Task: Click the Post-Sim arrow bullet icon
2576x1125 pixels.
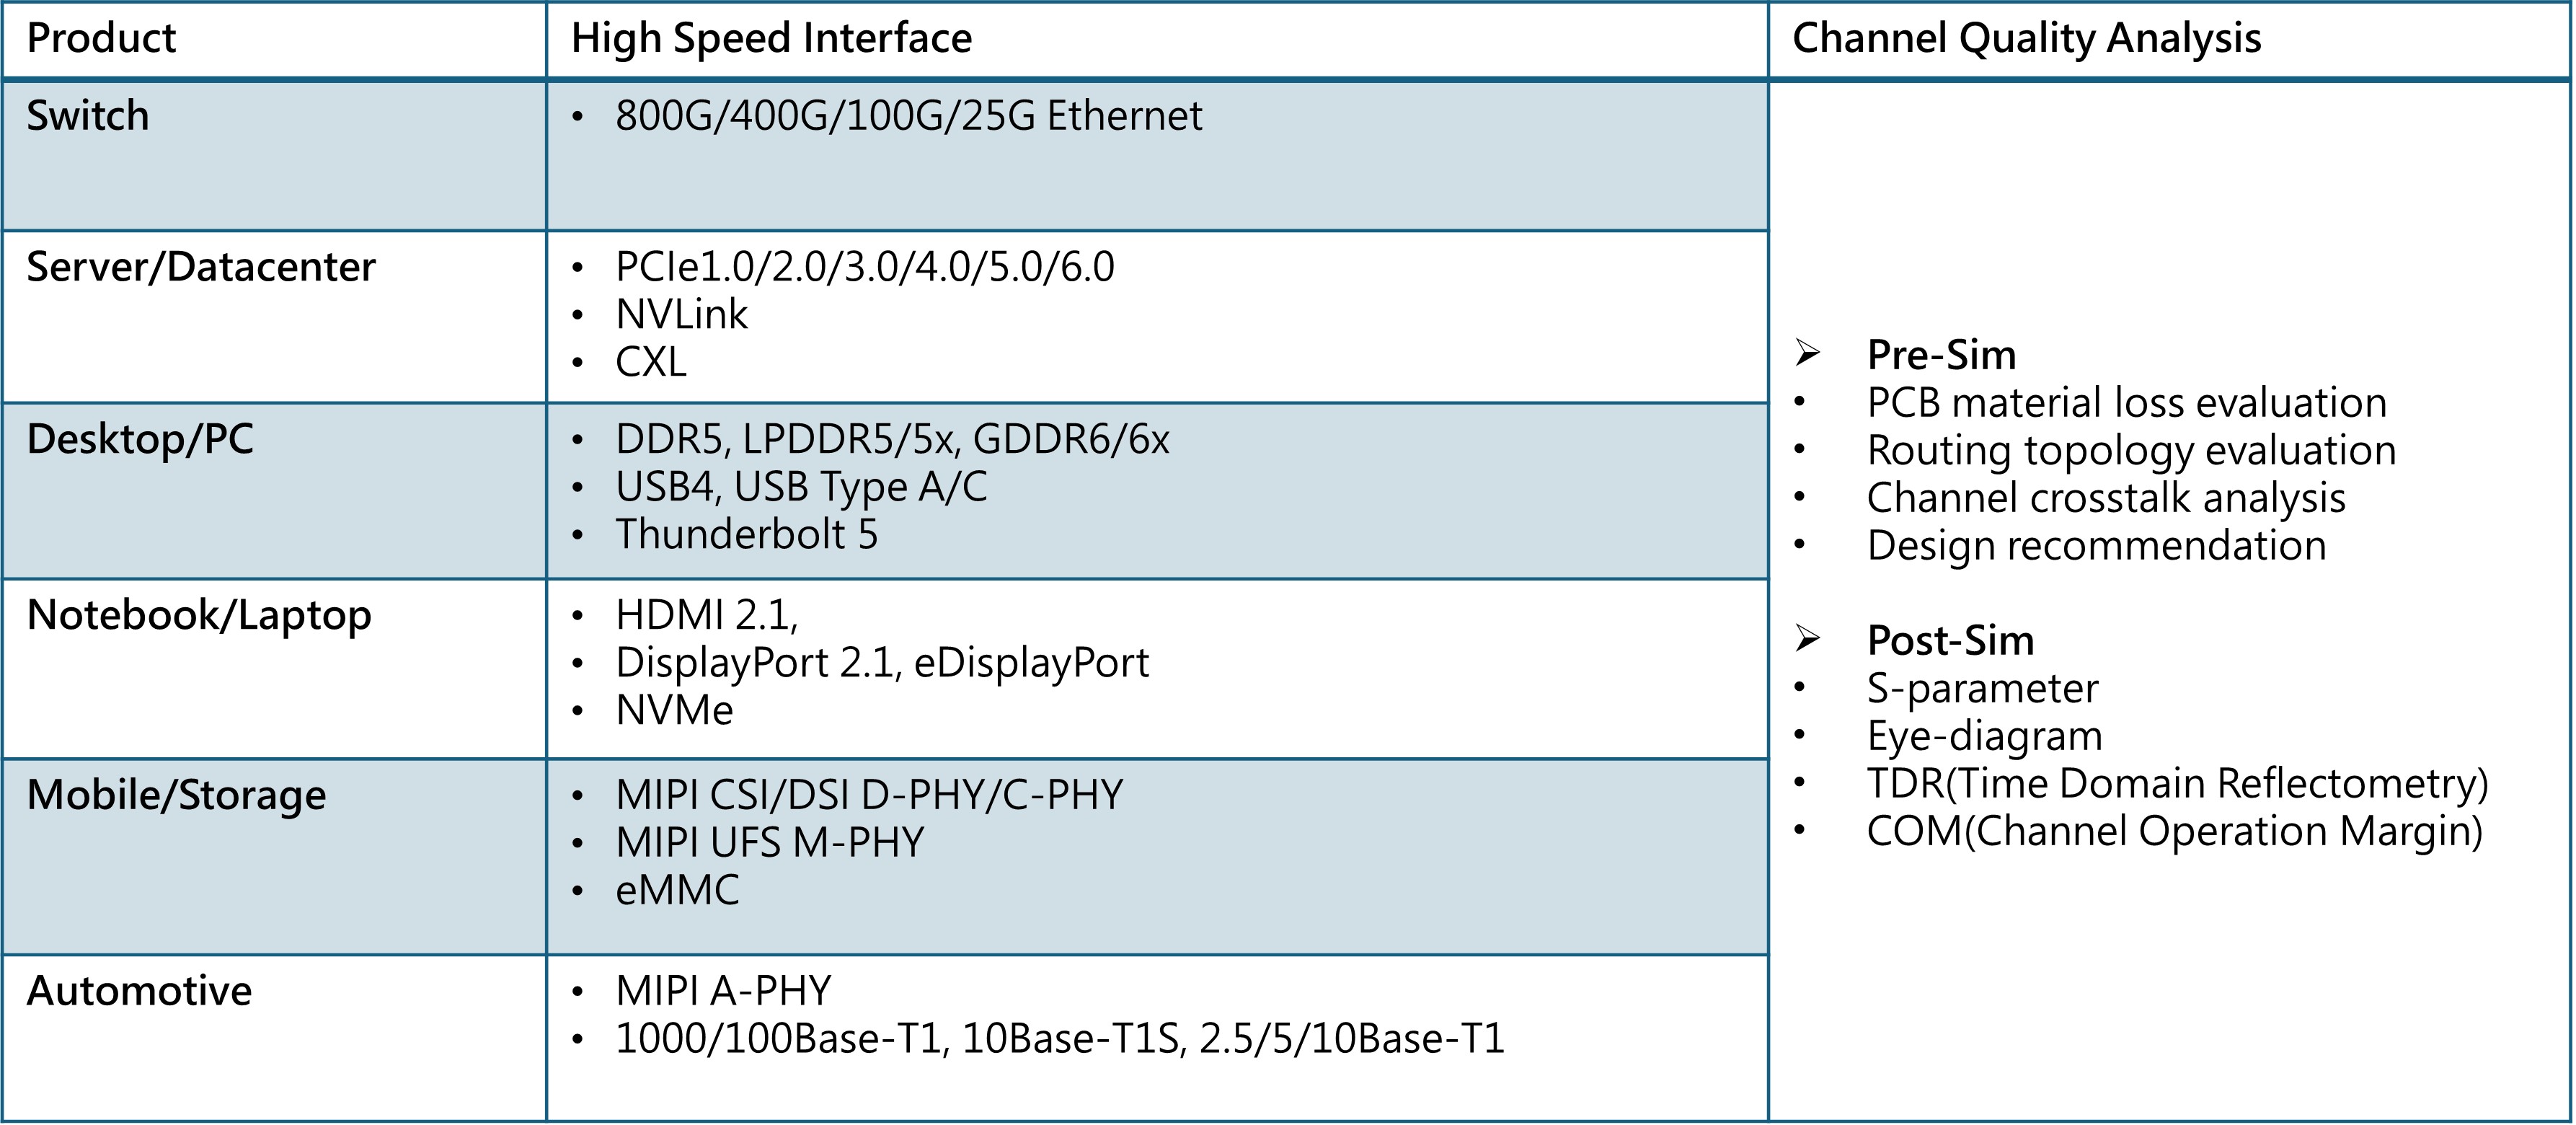Action: coord(1807,638)
